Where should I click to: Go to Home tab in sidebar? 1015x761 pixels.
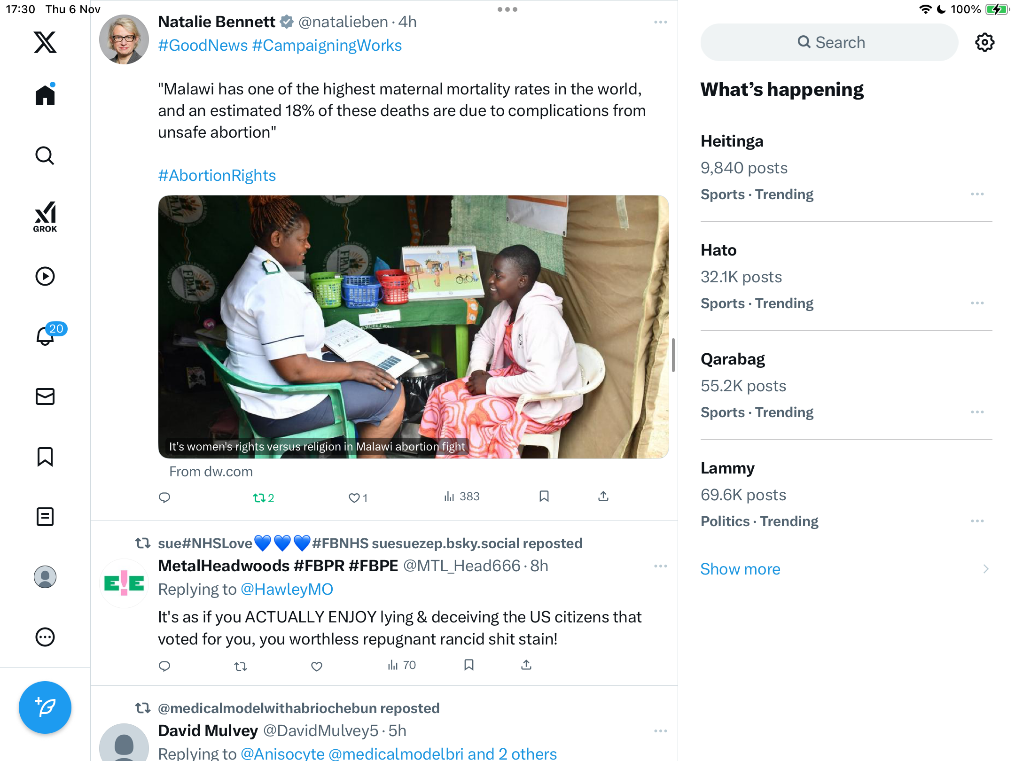[45, 96]
